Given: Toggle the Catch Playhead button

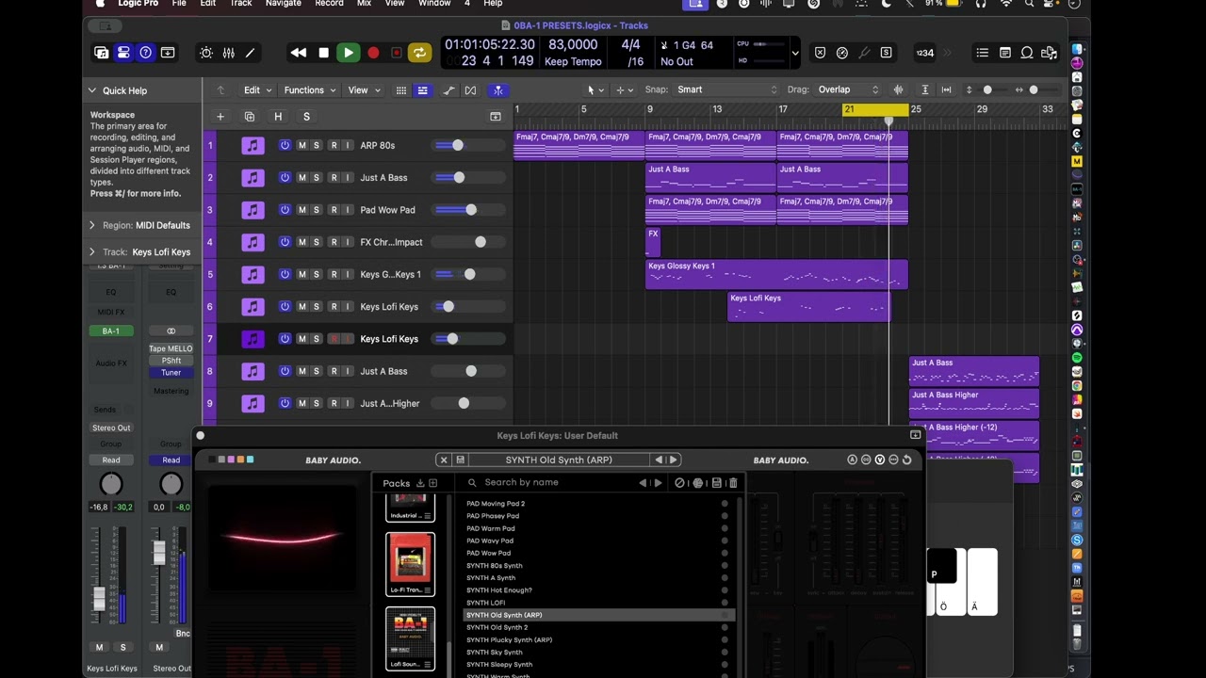Looking at the screenshot, I should [497, 90].
